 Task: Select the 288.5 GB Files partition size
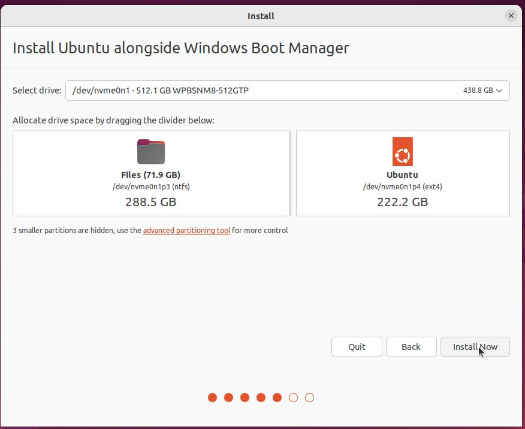pos(151,202)
